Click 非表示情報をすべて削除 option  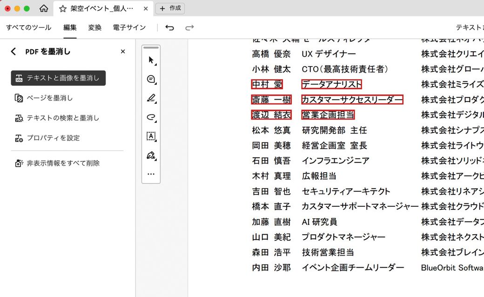(62, 162)
